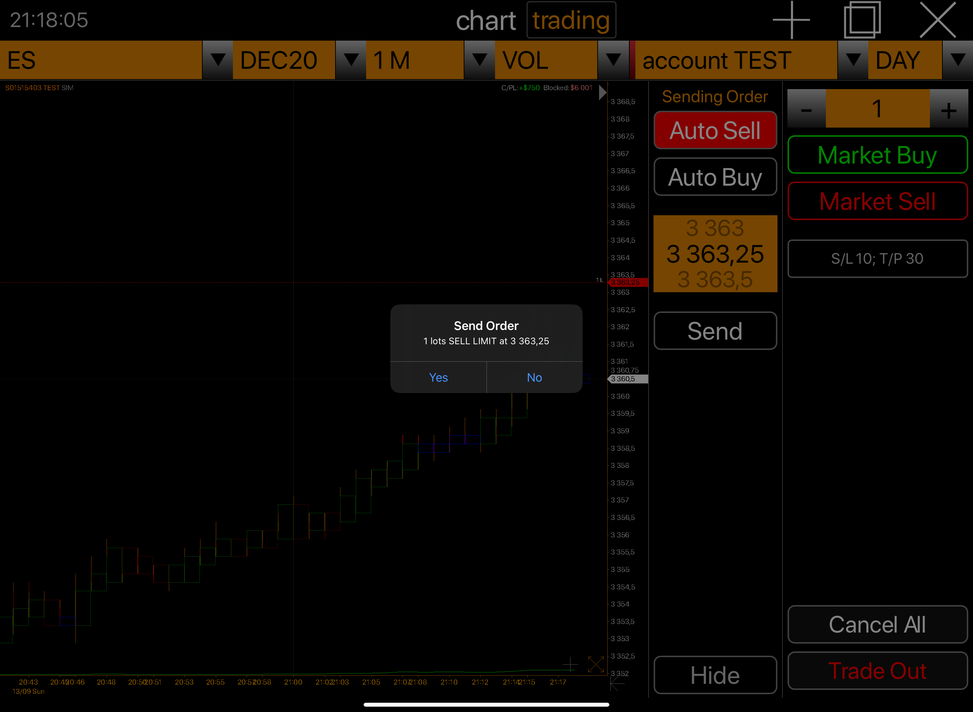Click the scroll-to-latest arrow below price axis
Screen dimensions: 973x712
(x=617, y=683)
